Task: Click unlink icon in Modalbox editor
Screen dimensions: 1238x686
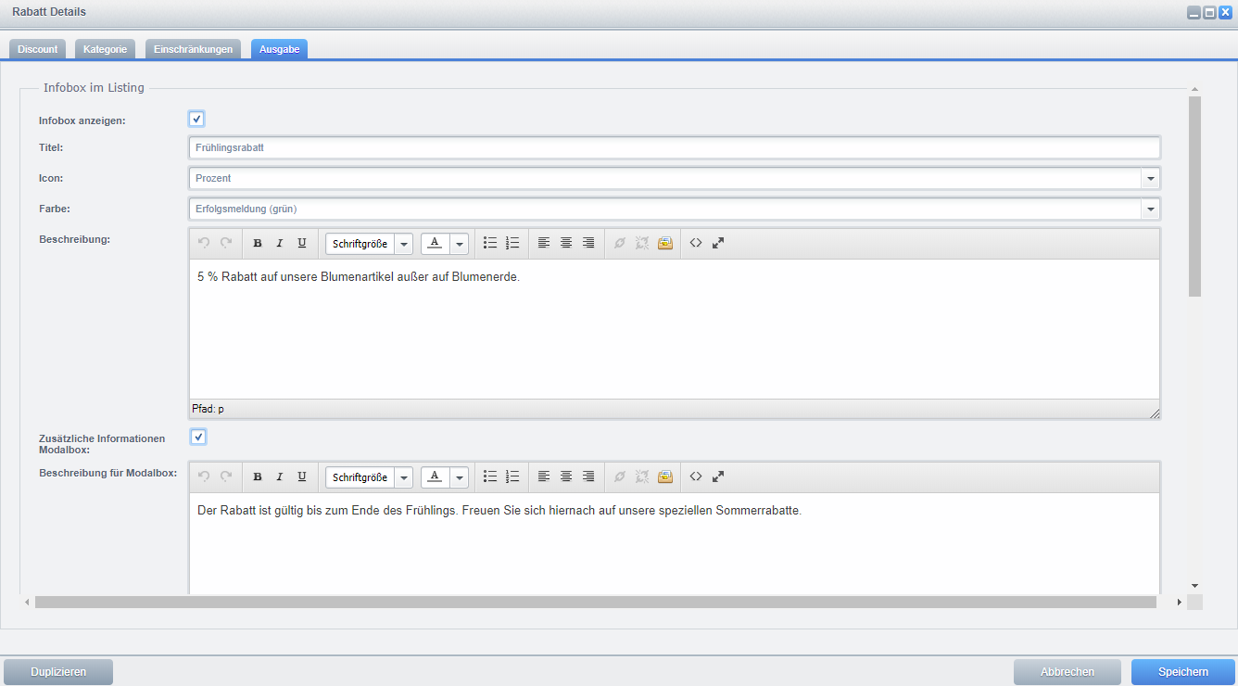Action: 642,476
